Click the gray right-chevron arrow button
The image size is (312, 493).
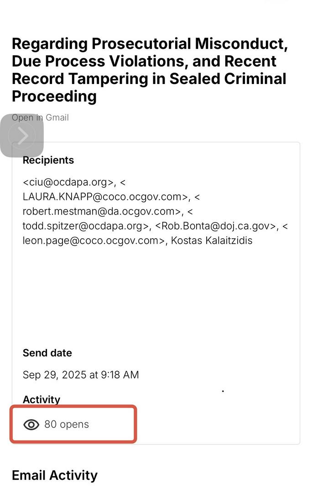(x=22, y=136)
